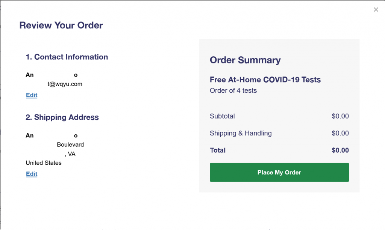Click the Order of 4 tests text
This screenshot has height=230, width=385.
coord(233,91)
